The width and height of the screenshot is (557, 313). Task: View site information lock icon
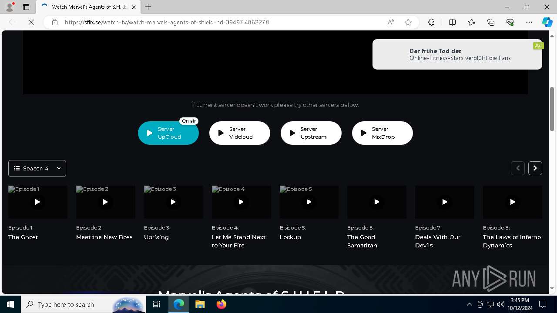click(x=55, y=22)
